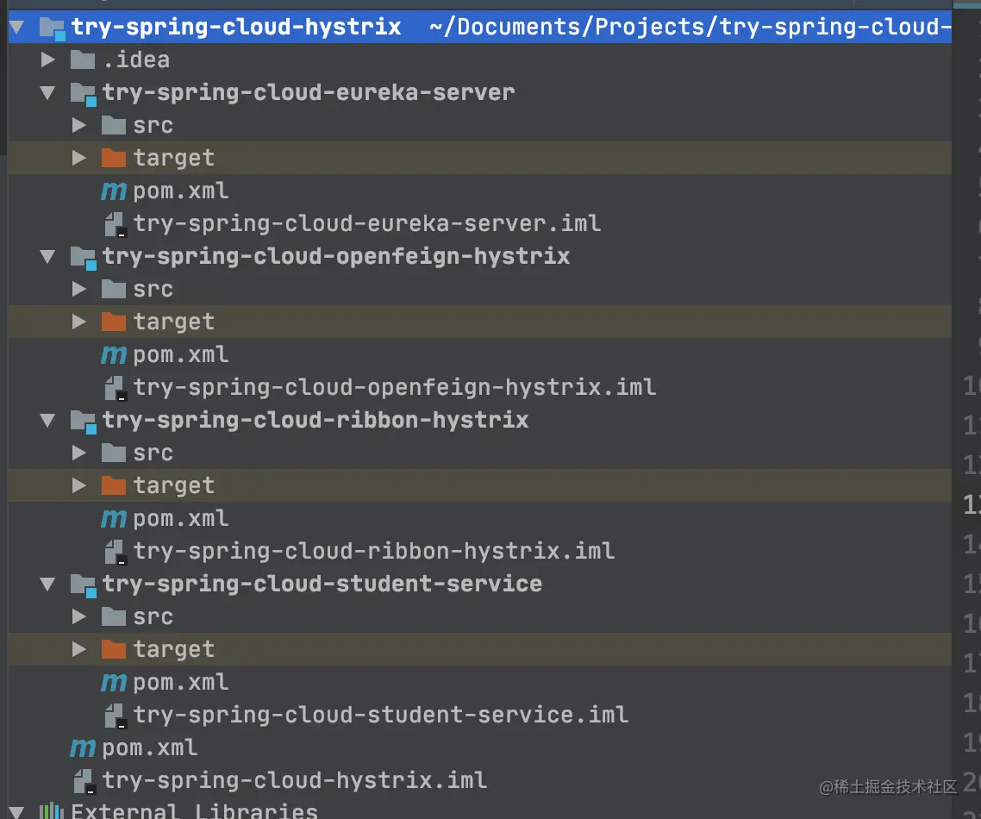The height and width of the screenshot is (819, 981).
Task: Expand target under eureka-server module
Action: [78, 158]
